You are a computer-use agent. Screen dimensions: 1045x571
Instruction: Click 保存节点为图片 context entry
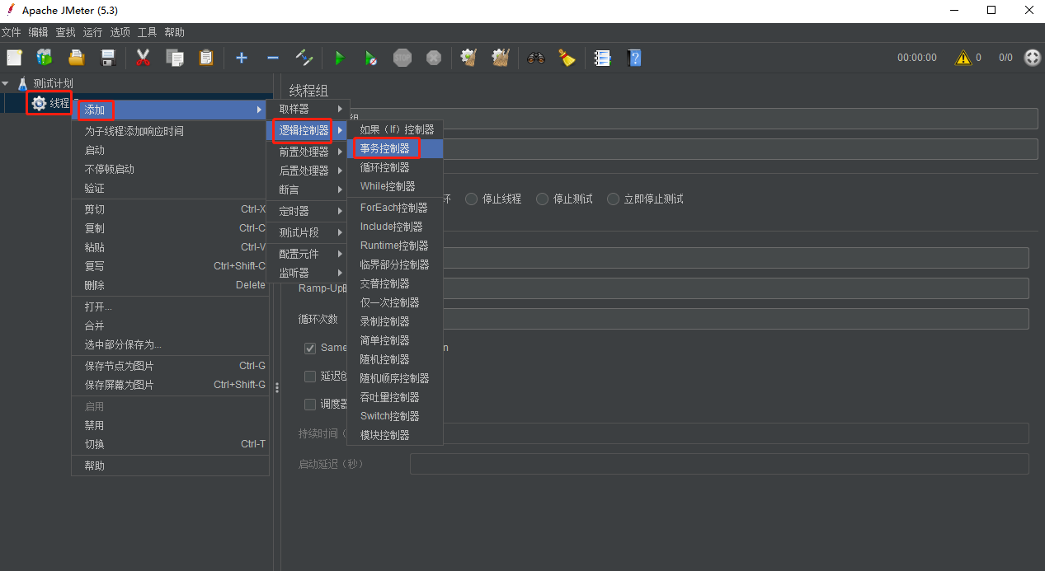171,366
